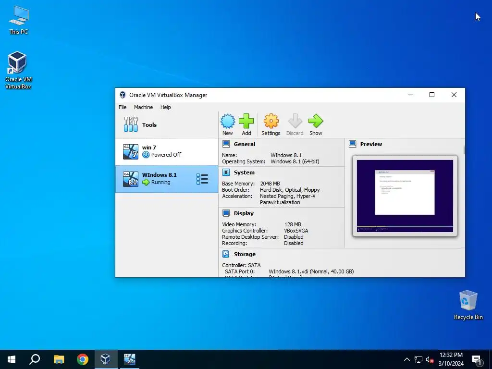Select the WIndows 8.1 running machine entry

(x=167, y=179)
